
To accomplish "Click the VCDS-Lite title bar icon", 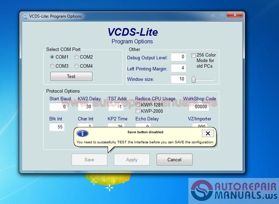I will pos(25,16).
